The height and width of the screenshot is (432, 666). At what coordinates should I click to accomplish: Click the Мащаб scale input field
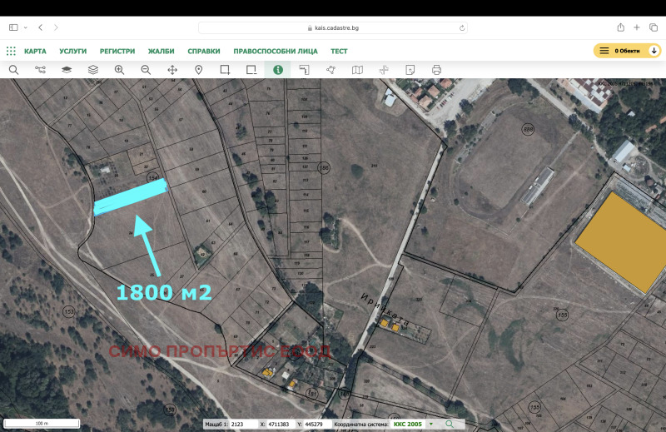pos(243,424)
